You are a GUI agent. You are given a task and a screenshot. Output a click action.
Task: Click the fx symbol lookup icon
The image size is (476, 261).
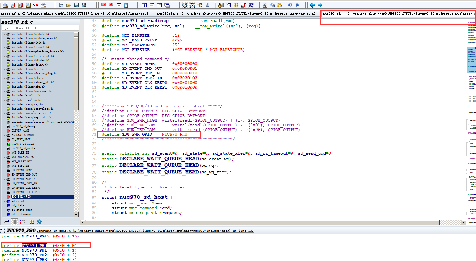[243, 5]
